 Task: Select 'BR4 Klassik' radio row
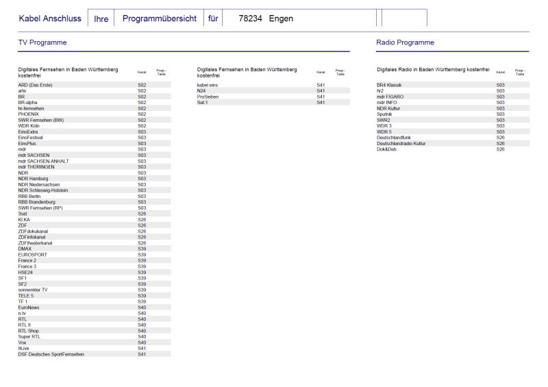coord(453,85)
